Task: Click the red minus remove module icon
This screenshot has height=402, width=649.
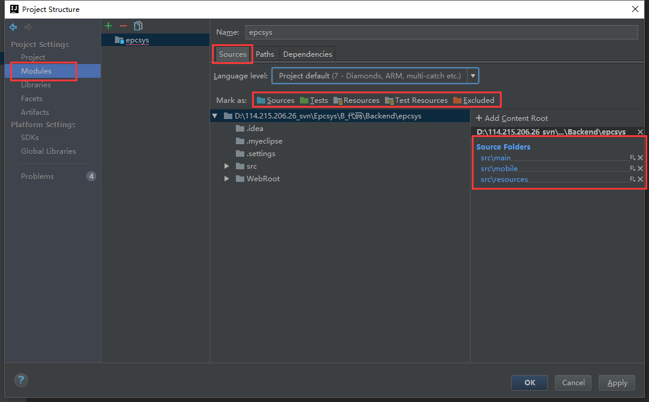Action: (x=123, y=26)
